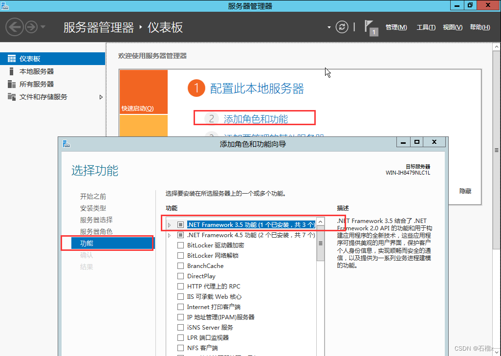Click the dashboard vertical scrollbar up arrow

pyautogui.click(x=496, y=47)
